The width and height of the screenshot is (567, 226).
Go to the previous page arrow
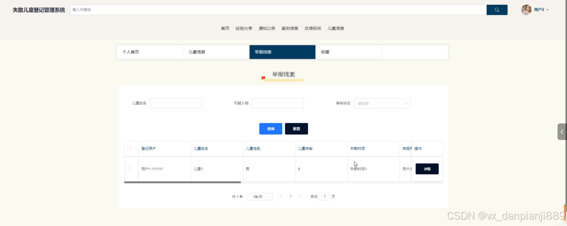point(280,197)
